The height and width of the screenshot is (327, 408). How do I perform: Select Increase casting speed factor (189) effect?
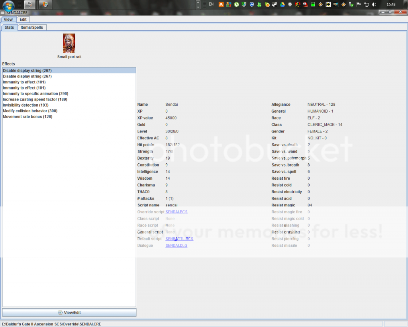pos(35,99)
